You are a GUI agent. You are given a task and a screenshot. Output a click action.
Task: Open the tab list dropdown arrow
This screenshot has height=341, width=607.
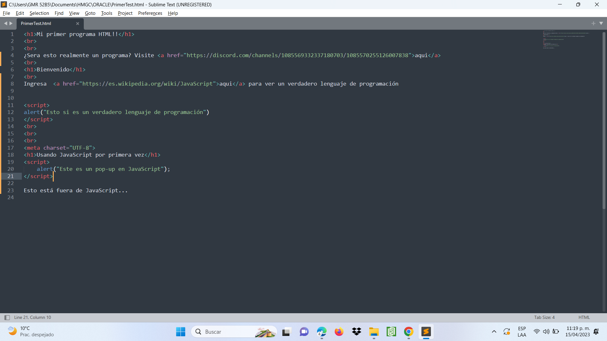click(601, 23)
